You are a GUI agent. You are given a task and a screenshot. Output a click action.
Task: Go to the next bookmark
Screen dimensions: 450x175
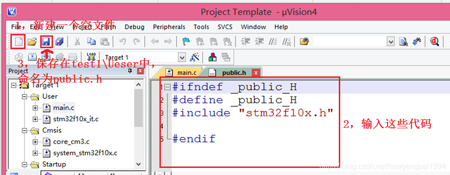(213, 42)
